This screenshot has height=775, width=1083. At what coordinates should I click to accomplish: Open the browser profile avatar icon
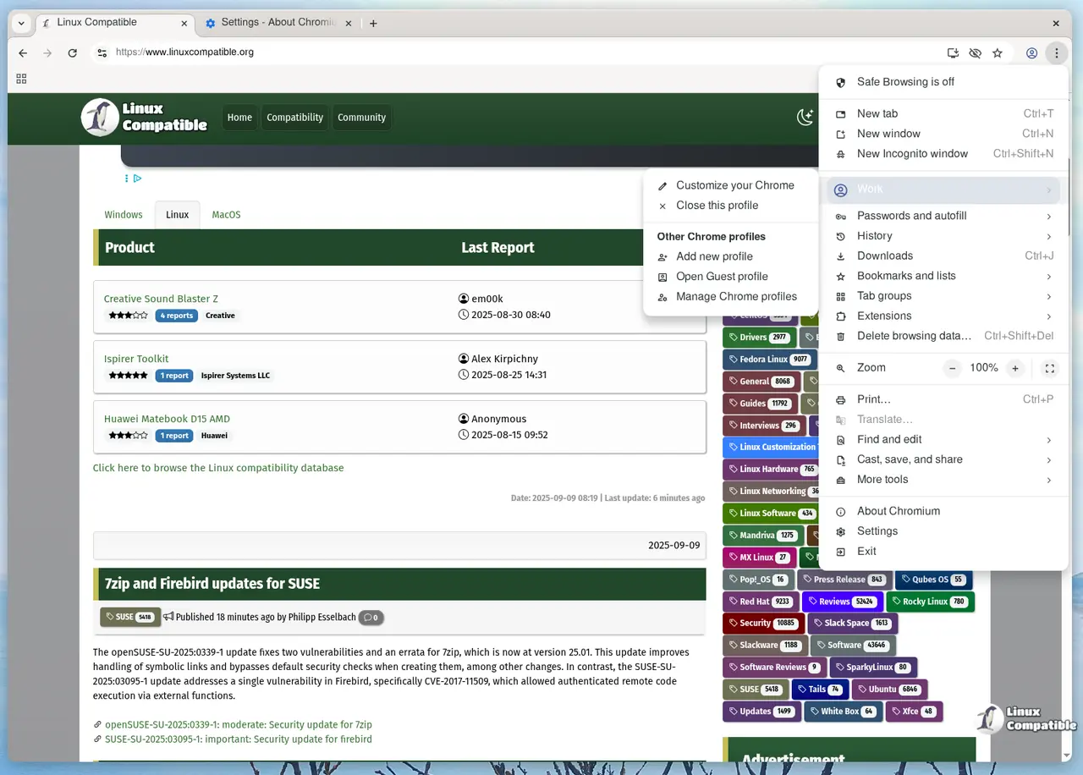click(x=1031, y=52)
